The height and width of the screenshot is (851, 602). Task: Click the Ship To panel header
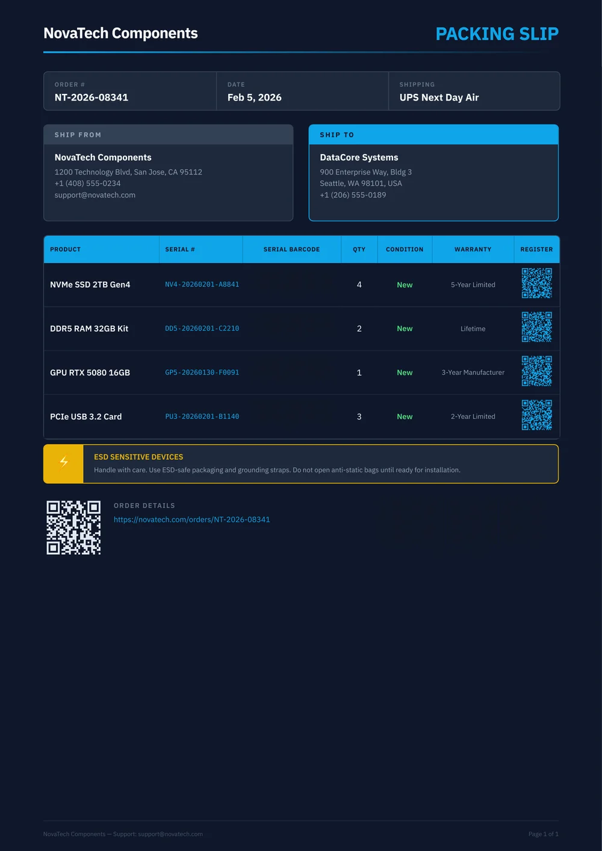coord(433,135)
